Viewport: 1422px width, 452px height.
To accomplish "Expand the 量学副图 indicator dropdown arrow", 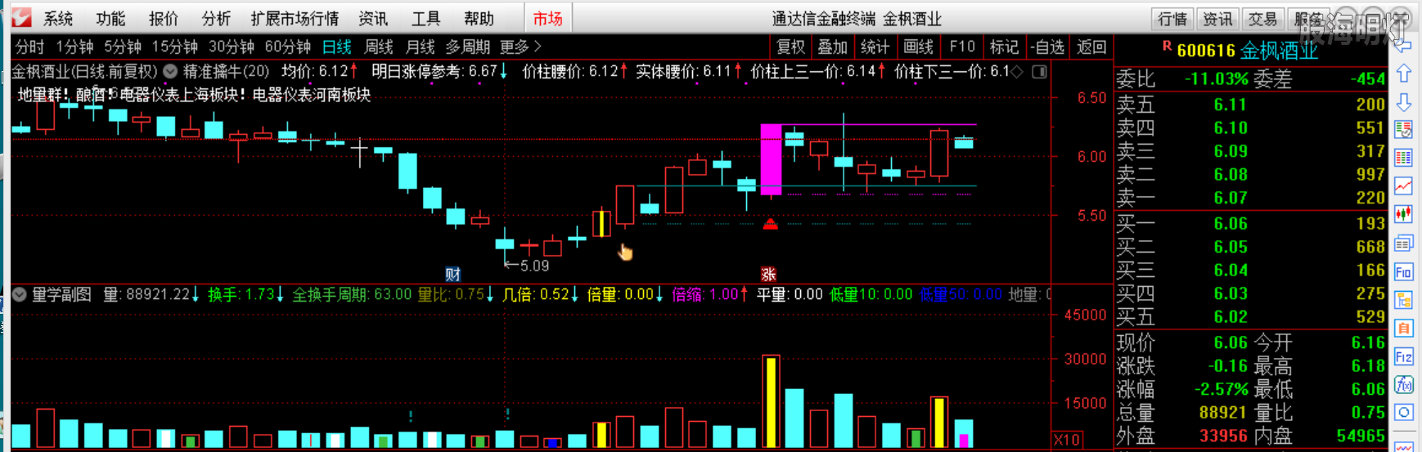I will click(x=20, y=294).
